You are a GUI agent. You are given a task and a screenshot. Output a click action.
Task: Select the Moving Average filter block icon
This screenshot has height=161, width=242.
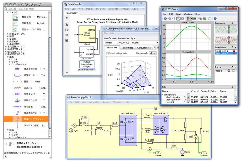pos(16,17)
